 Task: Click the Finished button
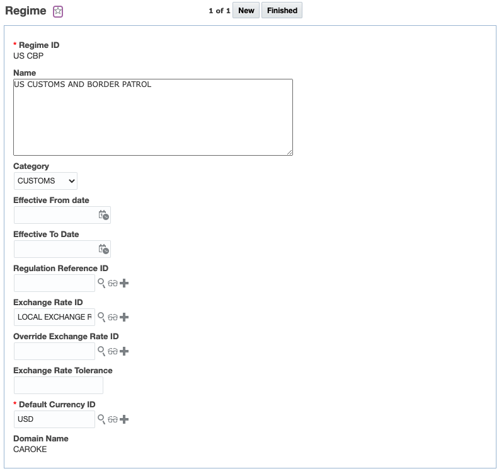[x=282, y=10]
